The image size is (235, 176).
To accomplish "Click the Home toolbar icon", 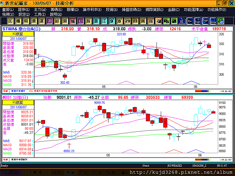I will pyautogui.click(x=213, y=21).
